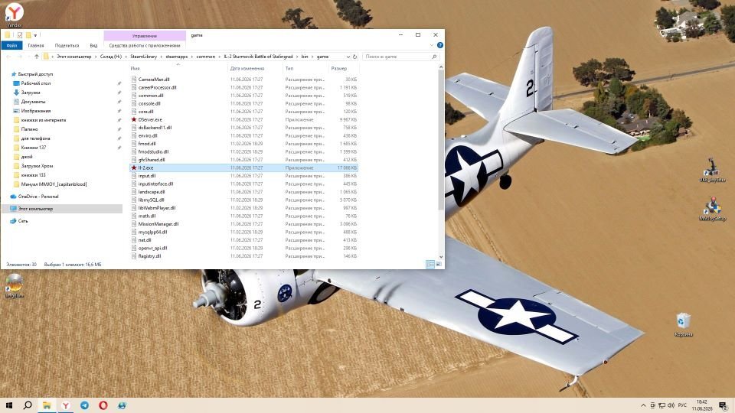Screen dimensions: 735x413
Task: Open the Explorer help question mark icon
Action: point(440,45)
